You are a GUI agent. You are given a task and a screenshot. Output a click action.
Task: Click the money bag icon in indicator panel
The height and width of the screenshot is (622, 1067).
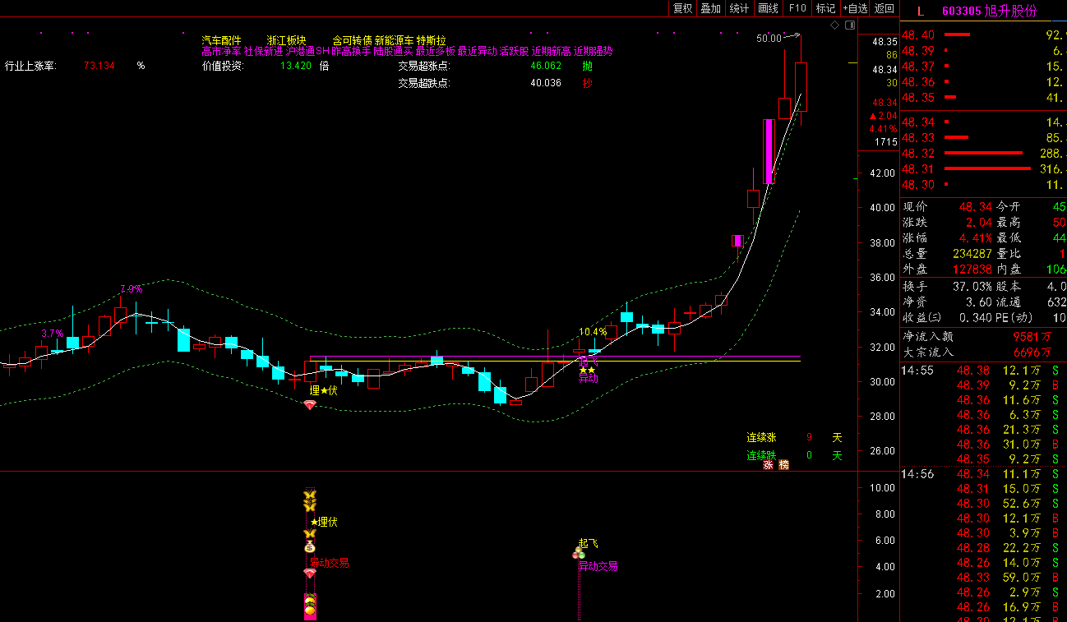tap(310, 546)
